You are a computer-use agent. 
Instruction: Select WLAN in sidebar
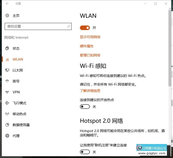(18, 59)
